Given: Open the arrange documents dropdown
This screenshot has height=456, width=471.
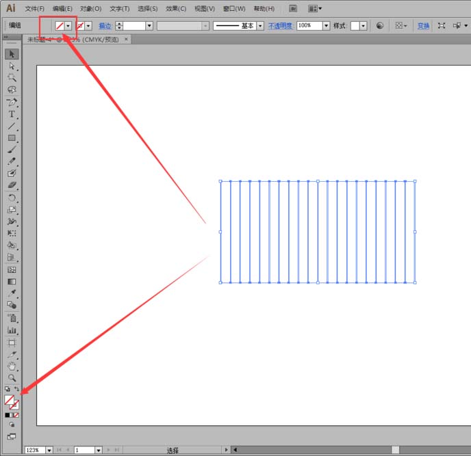Looking at the screenshot, I should point(315,8).
